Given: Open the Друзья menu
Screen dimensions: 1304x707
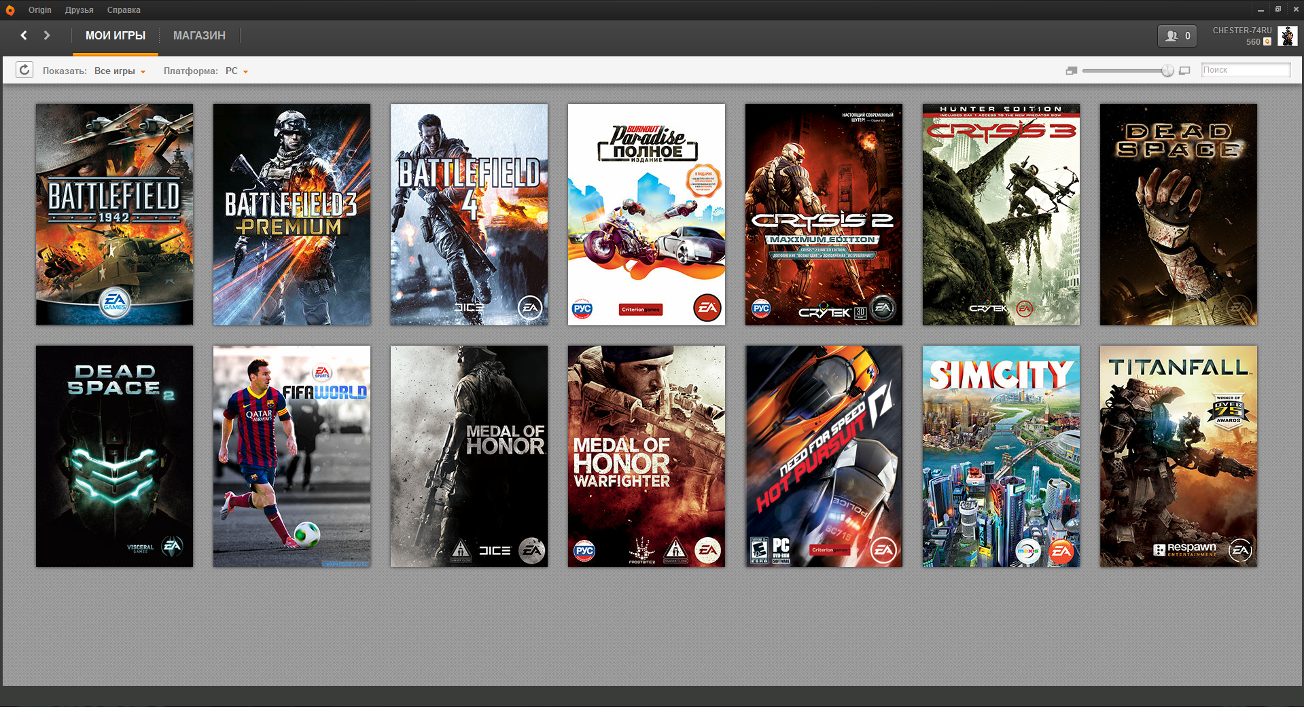Looking at the screenshot, I should coord(79,10).
